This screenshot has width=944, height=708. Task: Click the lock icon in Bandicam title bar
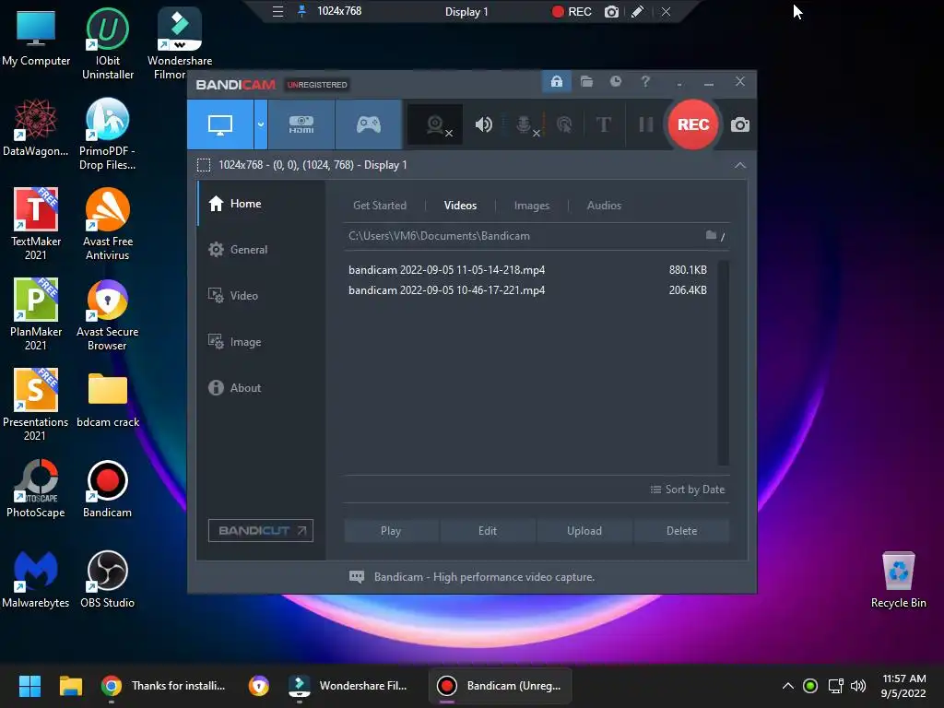[556, 81]
